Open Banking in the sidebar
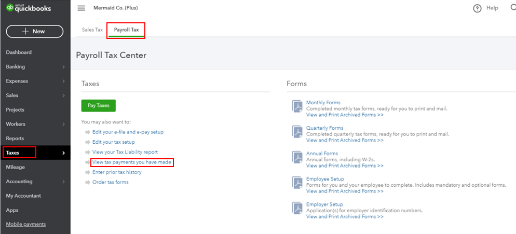 point(16,67)
